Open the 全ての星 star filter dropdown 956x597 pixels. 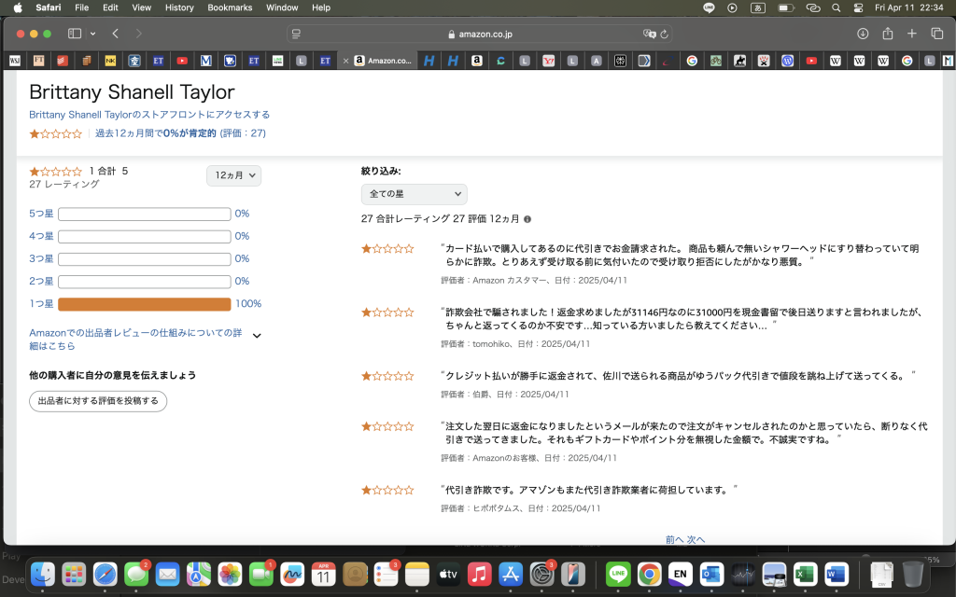414,194
